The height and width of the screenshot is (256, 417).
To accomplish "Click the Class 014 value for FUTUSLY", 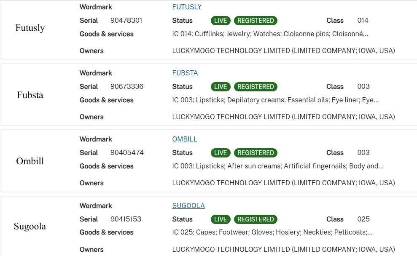I will [x=363, y=20].
